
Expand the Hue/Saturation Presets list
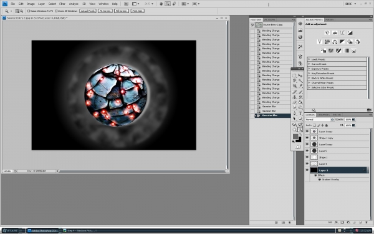tap(309, 73)
